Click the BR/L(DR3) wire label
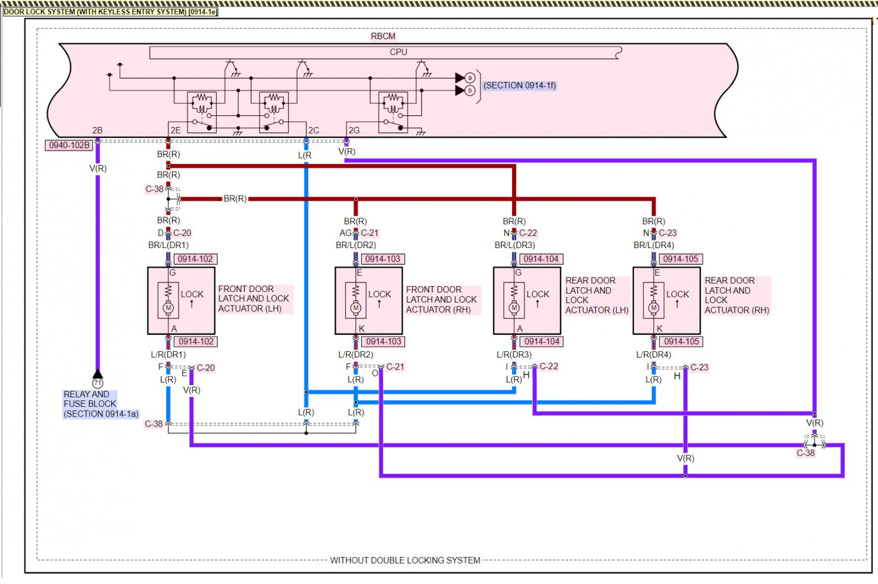878x584 pixels. 515,245
